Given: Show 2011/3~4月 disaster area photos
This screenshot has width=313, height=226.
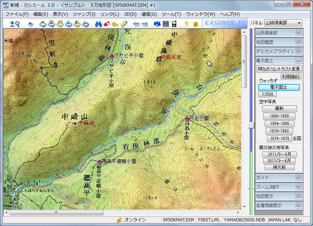Looking at the screenshot, I should tap(279, 161).
